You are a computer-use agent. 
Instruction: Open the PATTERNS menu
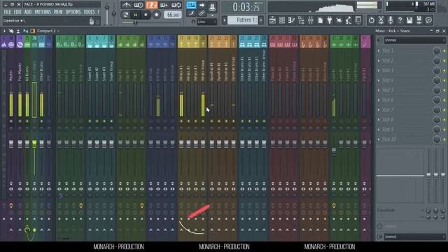[x=43, y=12]
